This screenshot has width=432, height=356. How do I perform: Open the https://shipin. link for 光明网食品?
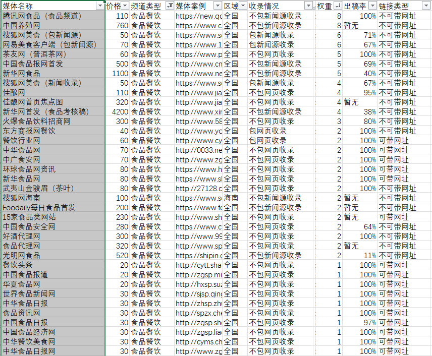pyautogui.click(x=198, y=256)
